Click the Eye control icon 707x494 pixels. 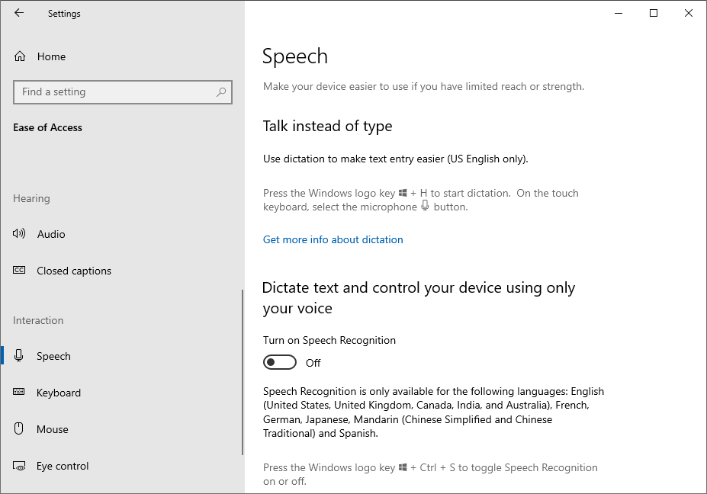[19, 466]
